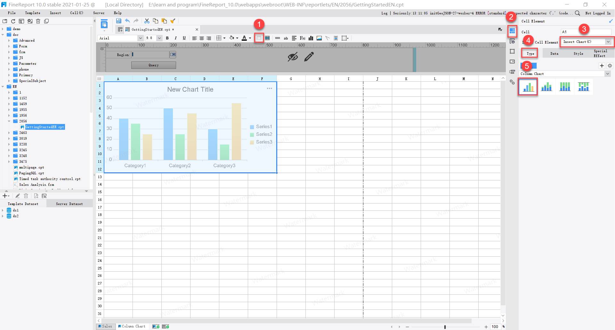Collapse the doc folder
The width and height of the screenshot is (615, 330).
coord(3,35)
